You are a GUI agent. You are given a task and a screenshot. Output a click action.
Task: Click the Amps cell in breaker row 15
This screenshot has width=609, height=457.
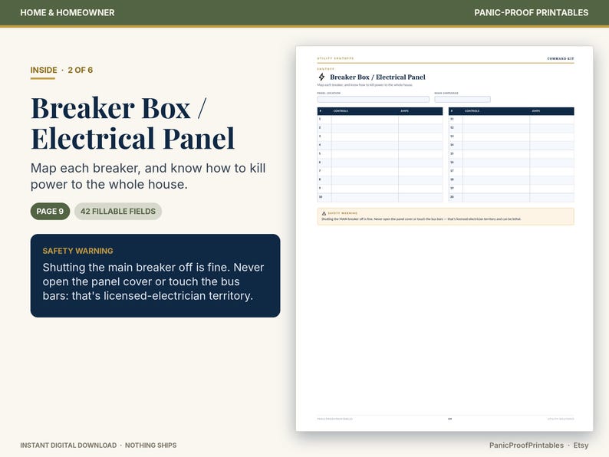[x=552, y=154]
